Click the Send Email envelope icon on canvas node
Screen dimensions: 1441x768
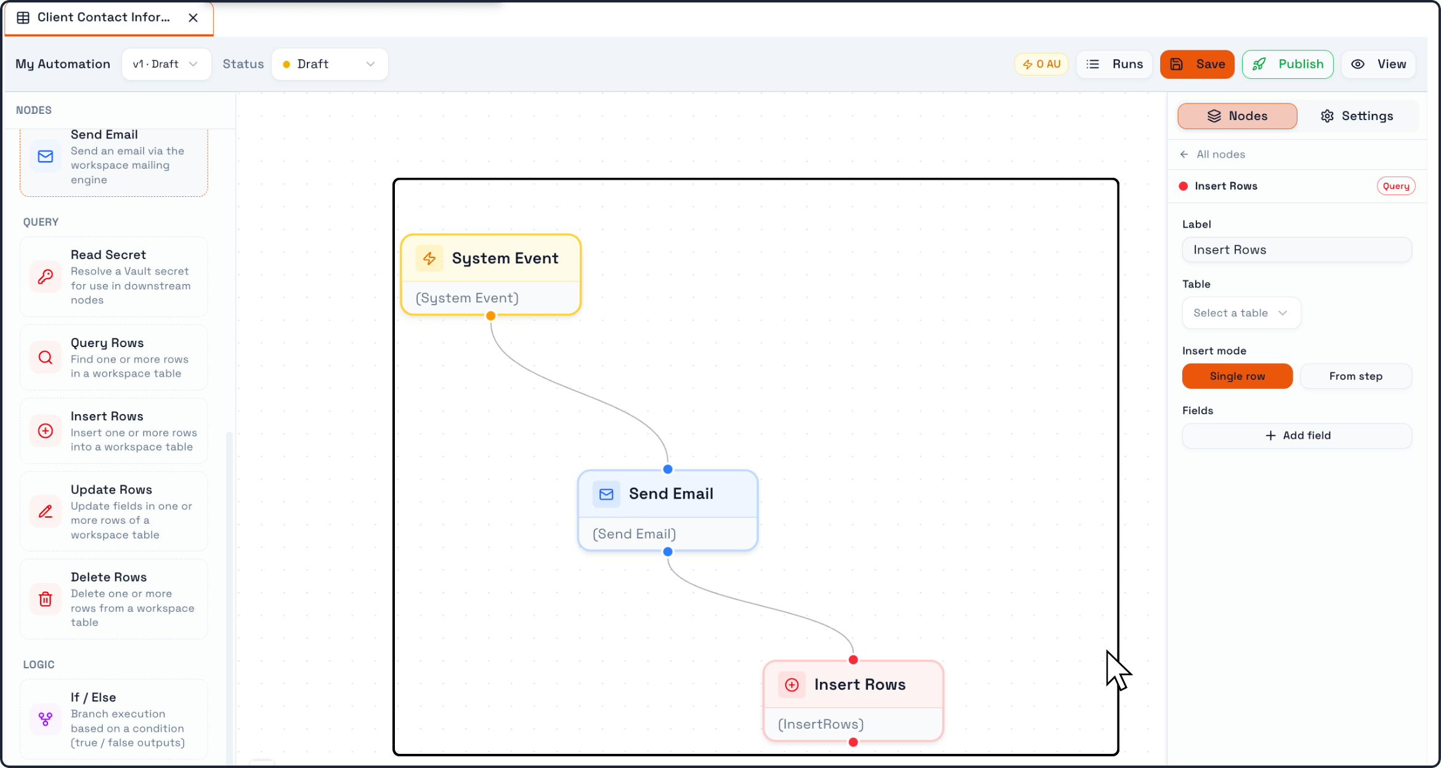point(606,494)
